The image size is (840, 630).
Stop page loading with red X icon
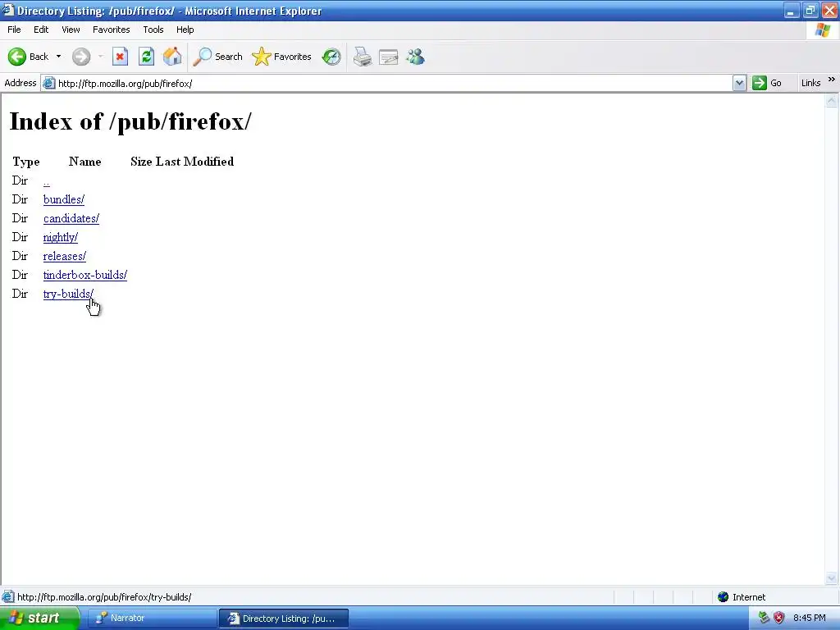120,57
